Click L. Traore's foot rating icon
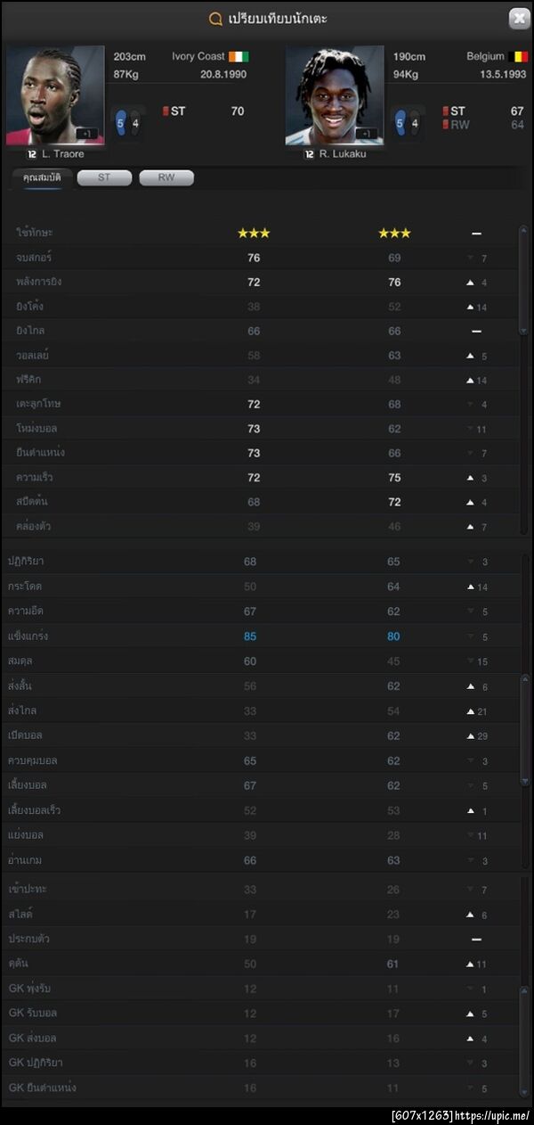534x1125 pixels. pos(129,123)
